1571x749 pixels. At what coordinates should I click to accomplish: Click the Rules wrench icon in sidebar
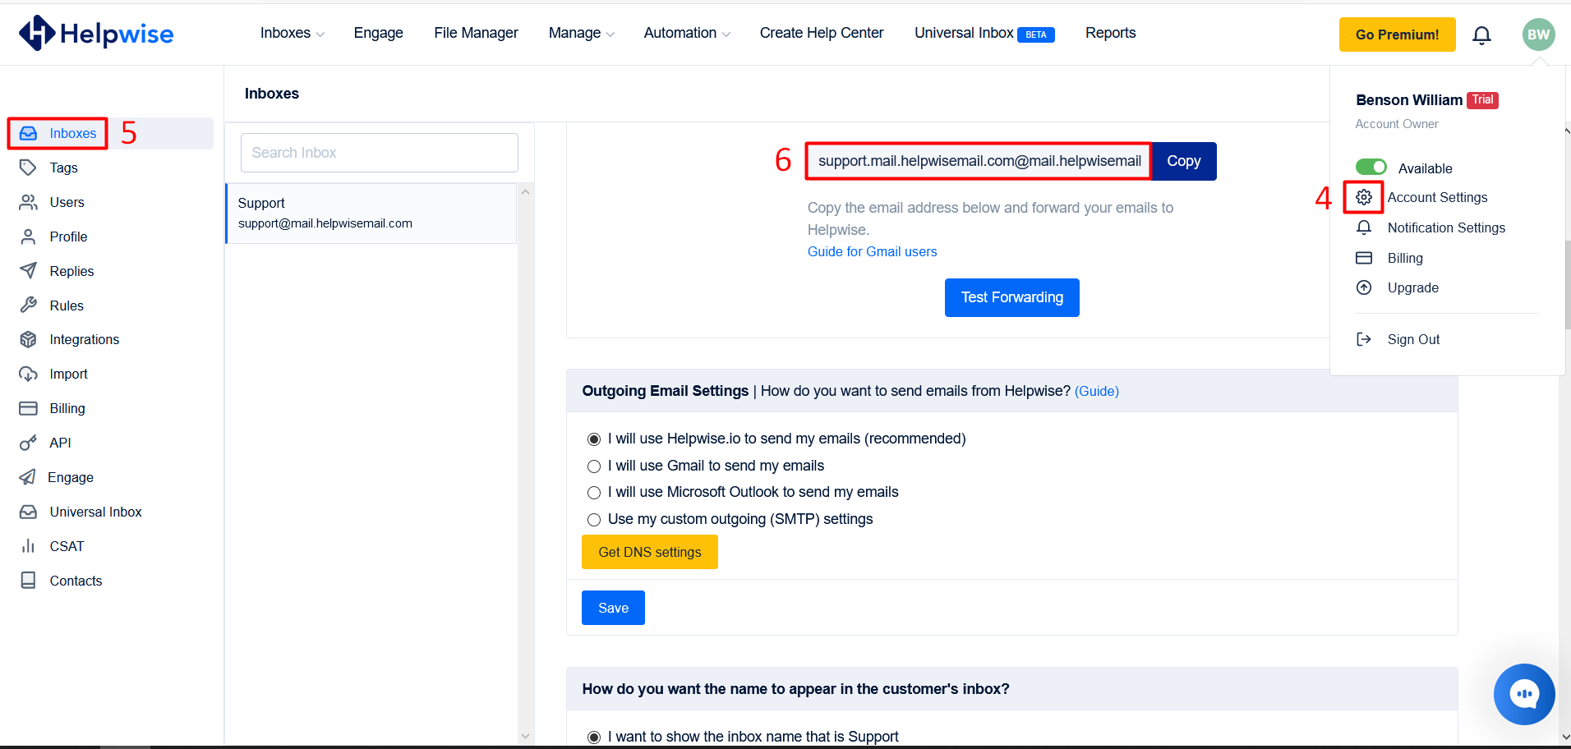(x=28, y=306)
